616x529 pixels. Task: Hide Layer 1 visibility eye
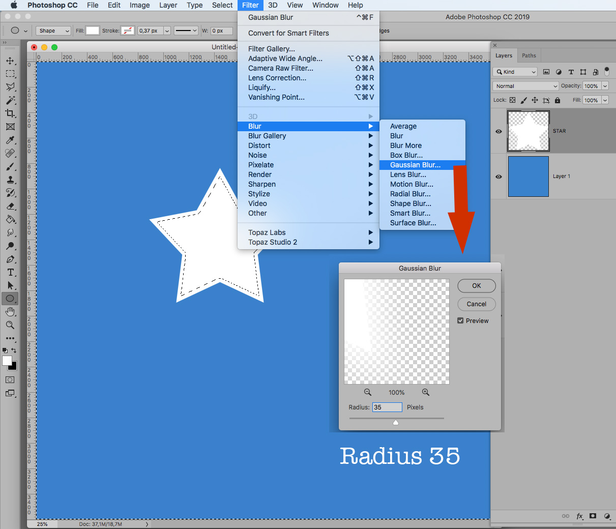click(498, 177)
